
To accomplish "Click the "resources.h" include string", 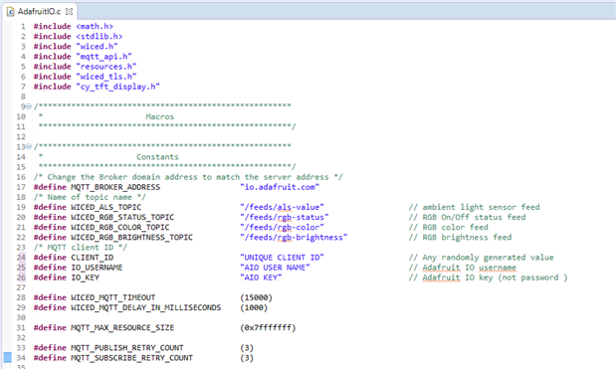I will point(106,67).
